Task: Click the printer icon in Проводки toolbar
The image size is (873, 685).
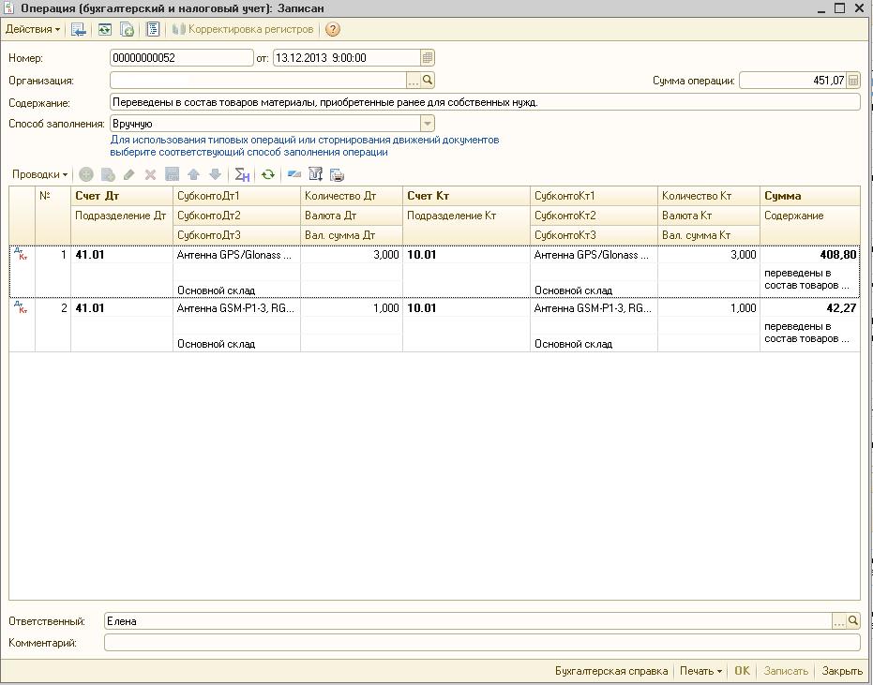Action: 338,174
